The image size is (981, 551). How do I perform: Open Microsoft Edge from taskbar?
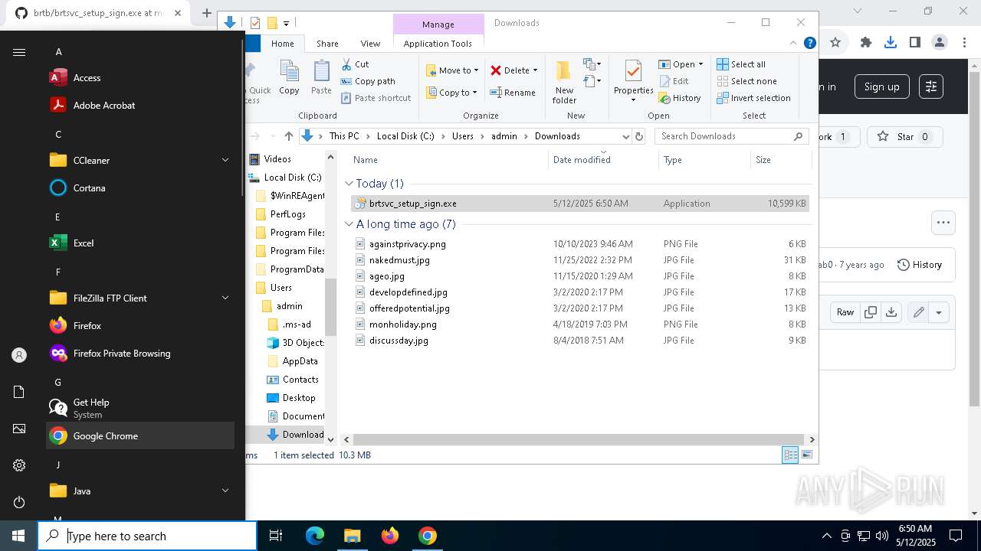pyautogui.click(x=315, y=536)
